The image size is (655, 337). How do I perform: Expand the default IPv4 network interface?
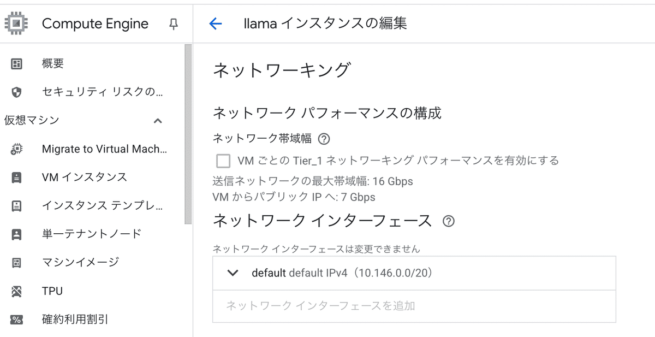[232, 273]
